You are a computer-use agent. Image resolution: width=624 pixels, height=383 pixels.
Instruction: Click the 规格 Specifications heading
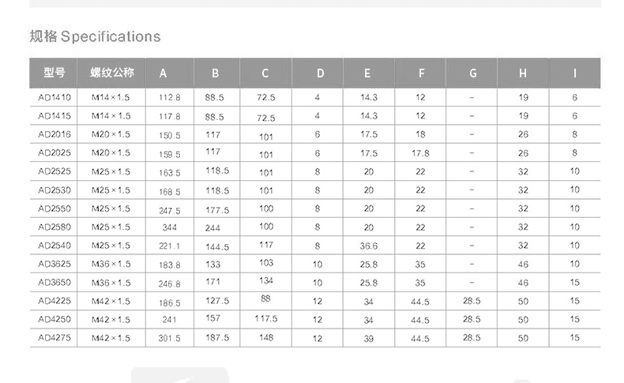pos(95,36)
